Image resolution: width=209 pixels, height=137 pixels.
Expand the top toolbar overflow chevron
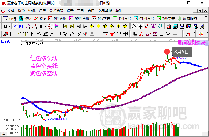[x=206, y=17]
